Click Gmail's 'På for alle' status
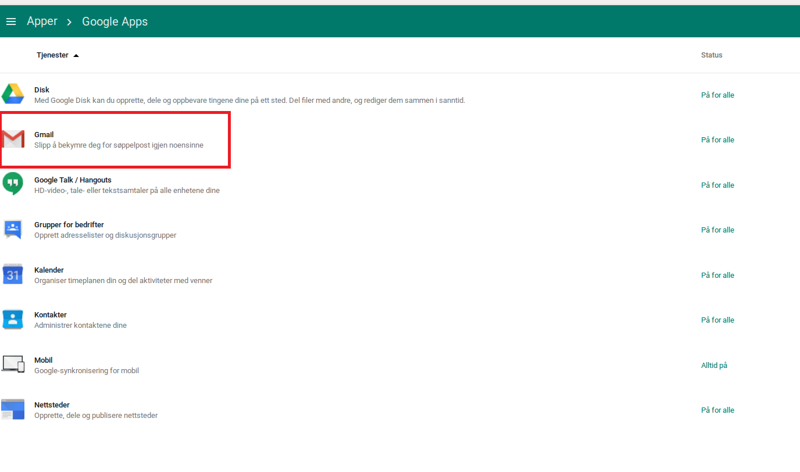 [x=717, y=140]
